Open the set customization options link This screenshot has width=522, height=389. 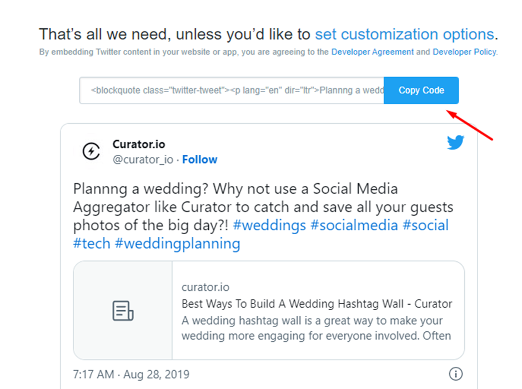click(404, 34)
